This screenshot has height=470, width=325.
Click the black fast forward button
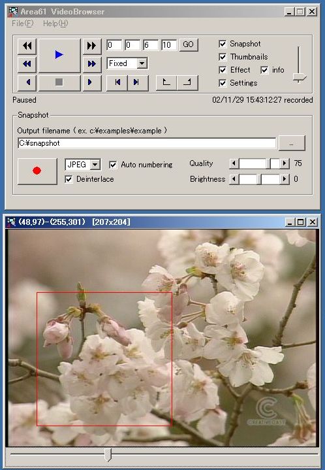point(91,46)
